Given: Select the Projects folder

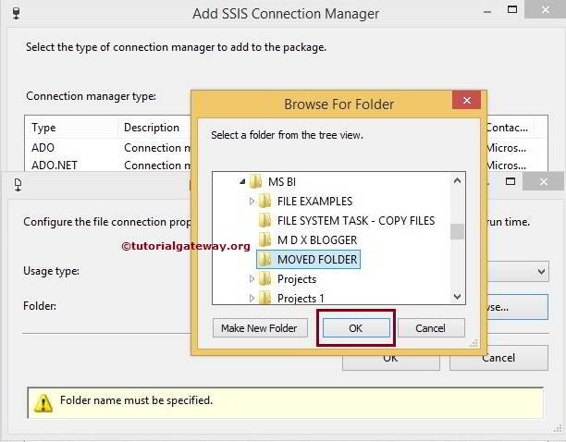Looking at the screenshot, I should pos(297,279).
